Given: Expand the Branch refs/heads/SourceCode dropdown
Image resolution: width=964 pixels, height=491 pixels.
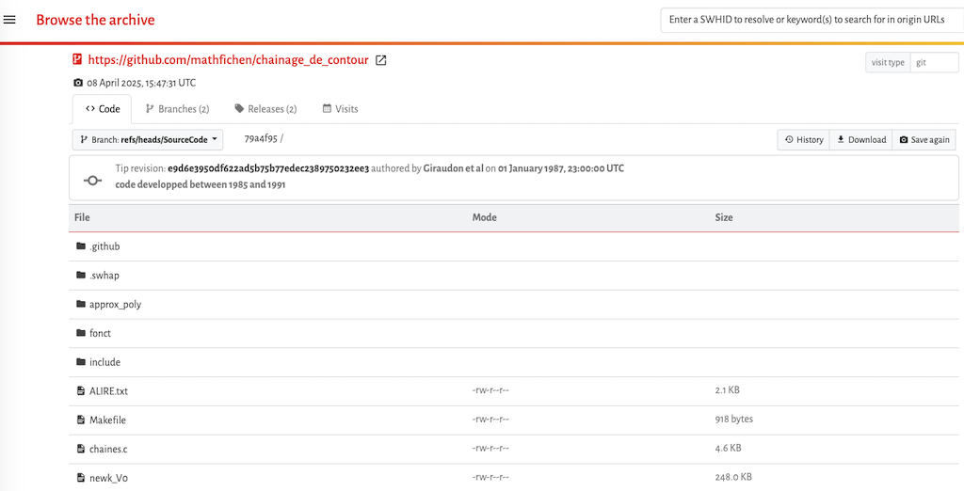Looking at the screenshot, I should click(148, 139).
